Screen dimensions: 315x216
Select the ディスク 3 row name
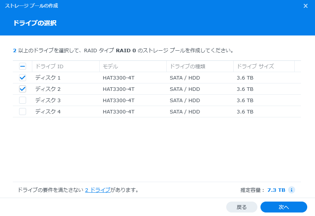click(48, 100)
